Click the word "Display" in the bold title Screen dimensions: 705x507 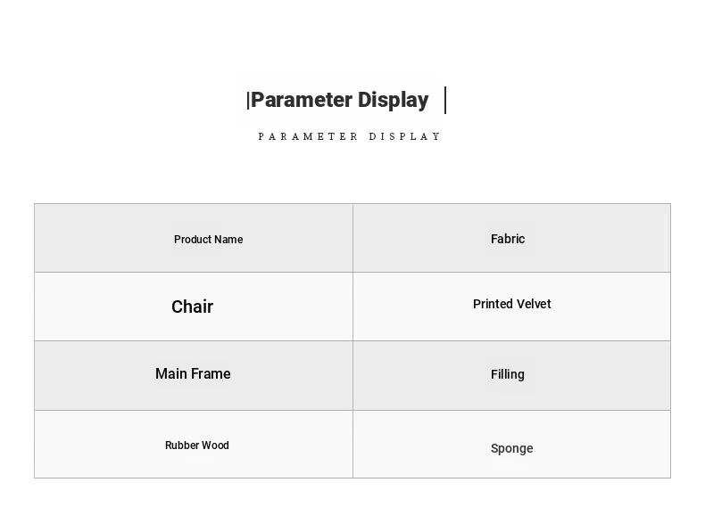click(x=393, y=100)
